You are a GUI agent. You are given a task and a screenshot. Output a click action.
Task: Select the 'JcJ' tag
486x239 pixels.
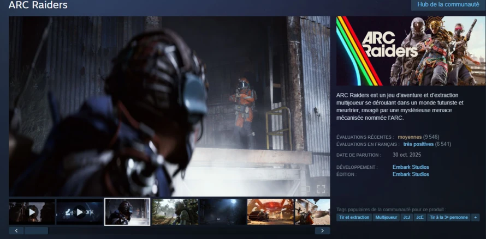[x=406, y=217]
